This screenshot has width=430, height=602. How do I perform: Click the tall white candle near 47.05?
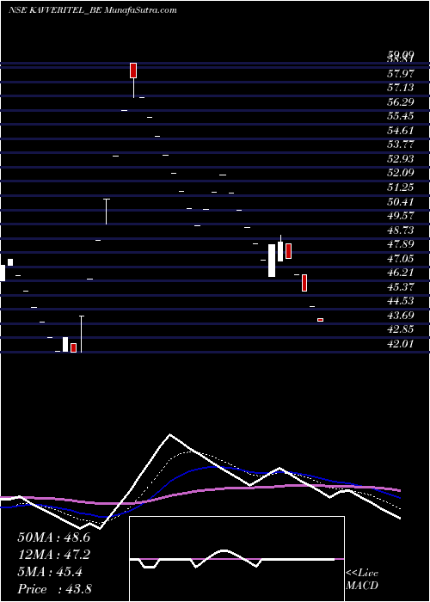(272, 261)
